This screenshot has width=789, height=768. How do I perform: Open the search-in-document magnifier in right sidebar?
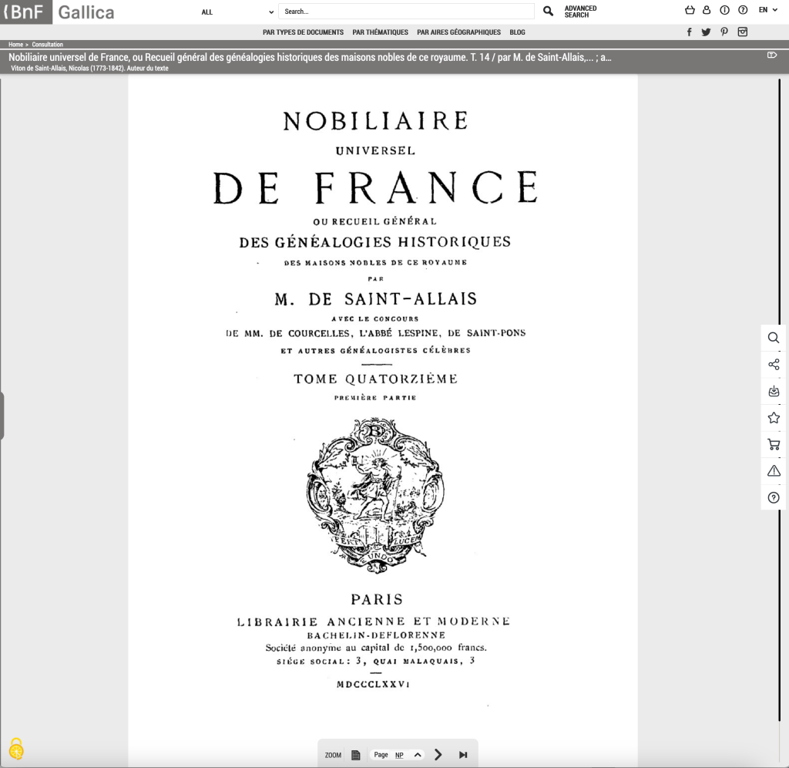click(774, 338)
